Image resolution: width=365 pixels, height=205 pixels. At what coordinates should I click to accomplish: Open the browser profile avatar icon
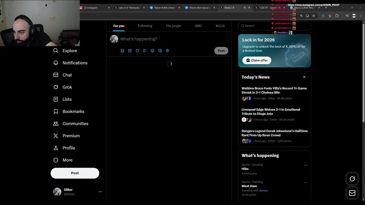pos(354,16)
